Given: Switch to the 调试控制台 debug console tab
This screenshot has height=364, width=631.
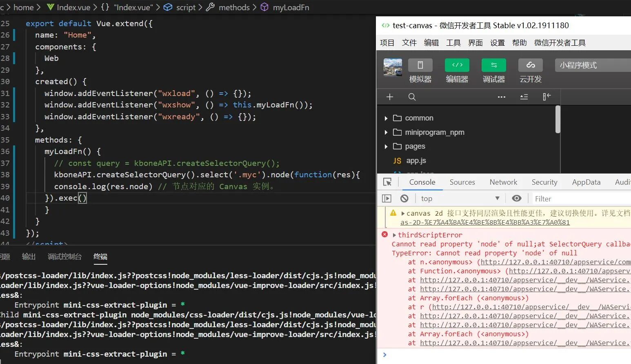Looking at the screenshot, I should 64,257.
